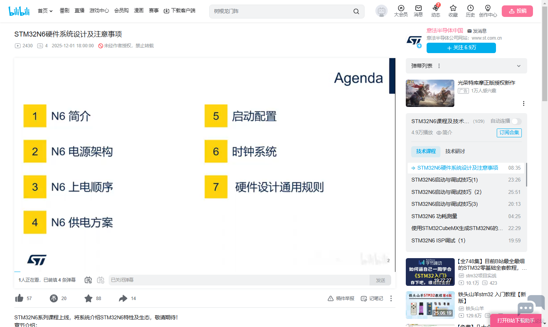548x327 pixels.
Task: Click 发消息 envelope icon
Action: pyautogui.click(x=469, y=31)
